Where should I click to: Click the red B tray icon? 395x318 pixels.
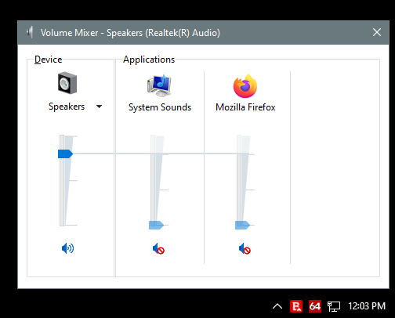pos(296,306)
